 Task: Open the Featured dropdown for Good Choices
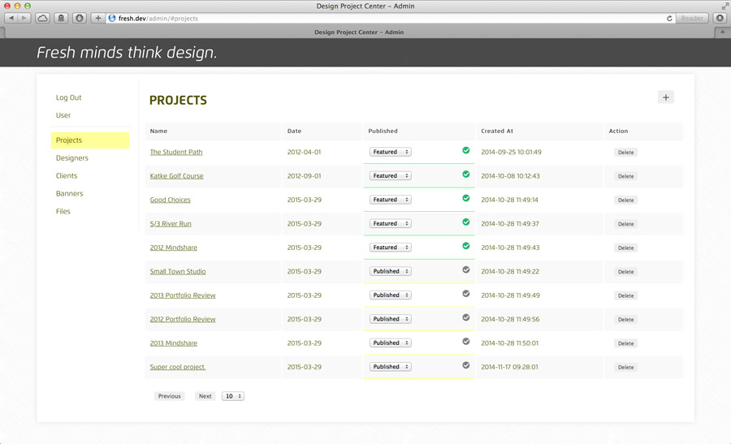pos(391,200)
